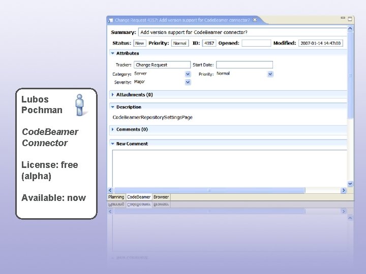Edit the Summary text field
Image resolution: width=366 pixels, height=274 pixels.
(243, 32)
